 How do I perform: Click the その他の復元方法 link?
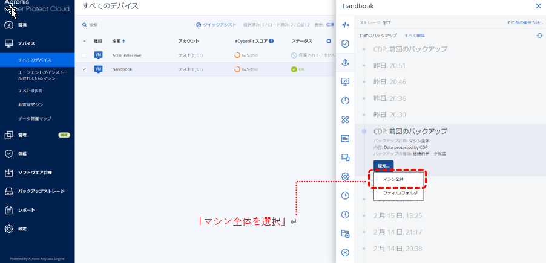[524, 22]
